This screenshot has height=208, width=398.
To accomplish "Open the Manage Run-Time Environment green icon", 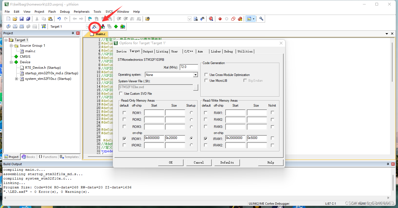I will [116, 27].
